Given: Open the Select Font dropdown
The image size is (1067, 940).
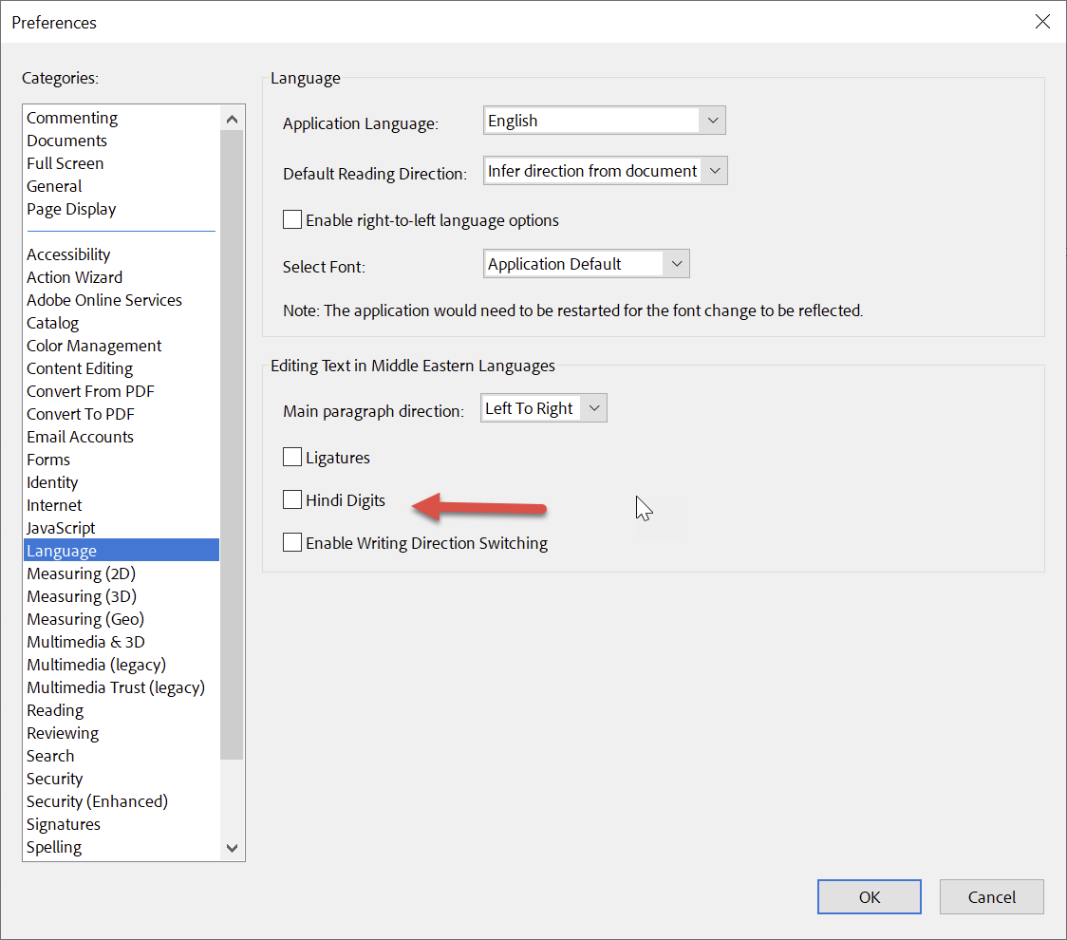Looking at the screenshot, I should click(x=586, y=264).
